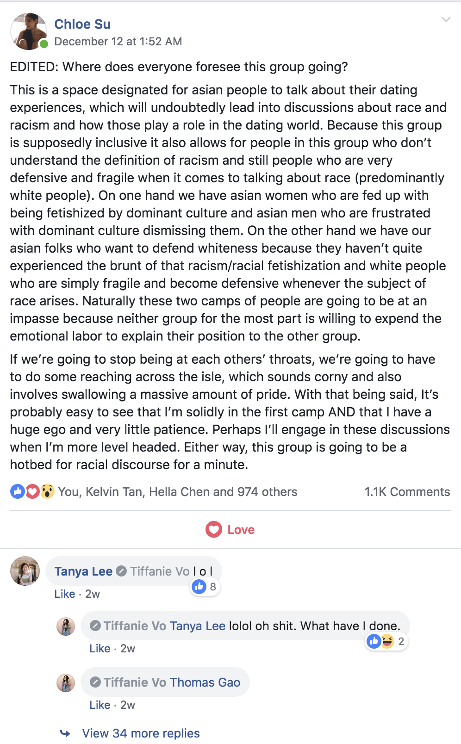
Task: Open Tanya Lee's name in comment
Action: 83,571
